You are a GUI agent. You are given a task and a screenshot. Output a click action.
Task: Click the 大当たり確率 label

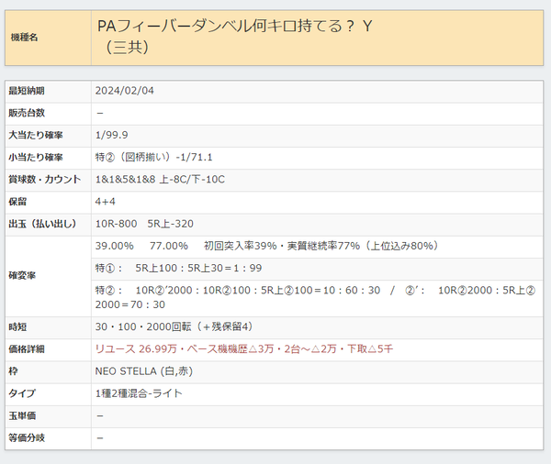coord(36,135)
